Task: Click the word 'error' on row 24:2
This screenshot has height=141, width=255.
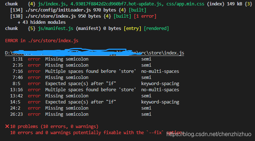Action: pos(34,108)
